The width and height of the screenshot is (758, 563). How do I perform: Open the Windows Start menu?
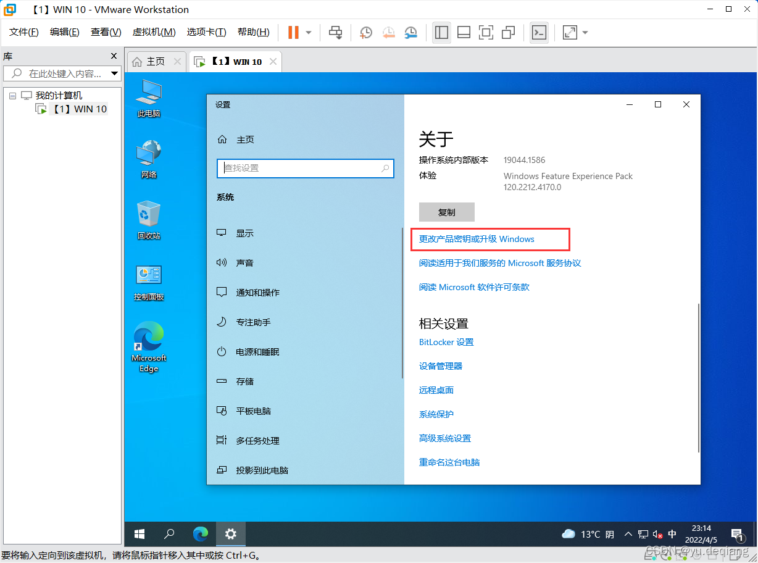[x=140, y=534]
